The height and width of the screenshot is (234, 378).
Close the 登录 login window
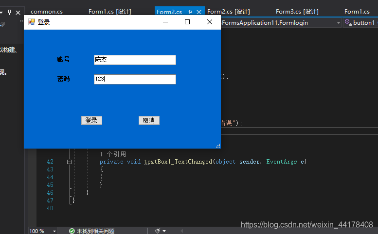(x=210, y=22)
